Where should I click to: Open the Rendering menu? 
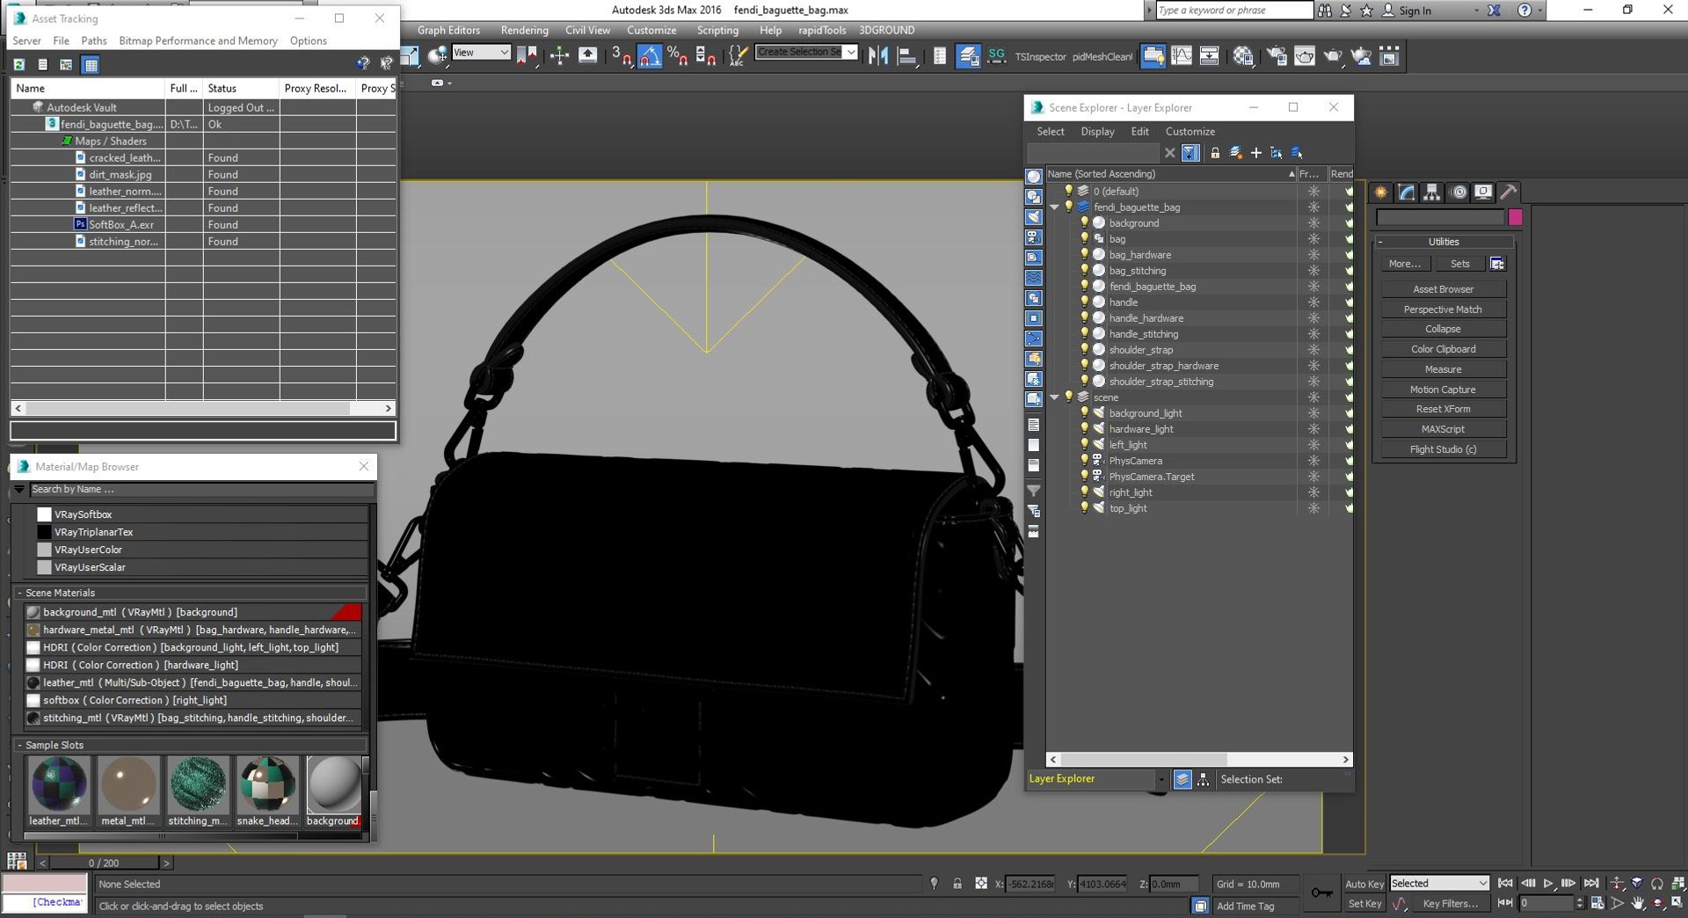525,30
